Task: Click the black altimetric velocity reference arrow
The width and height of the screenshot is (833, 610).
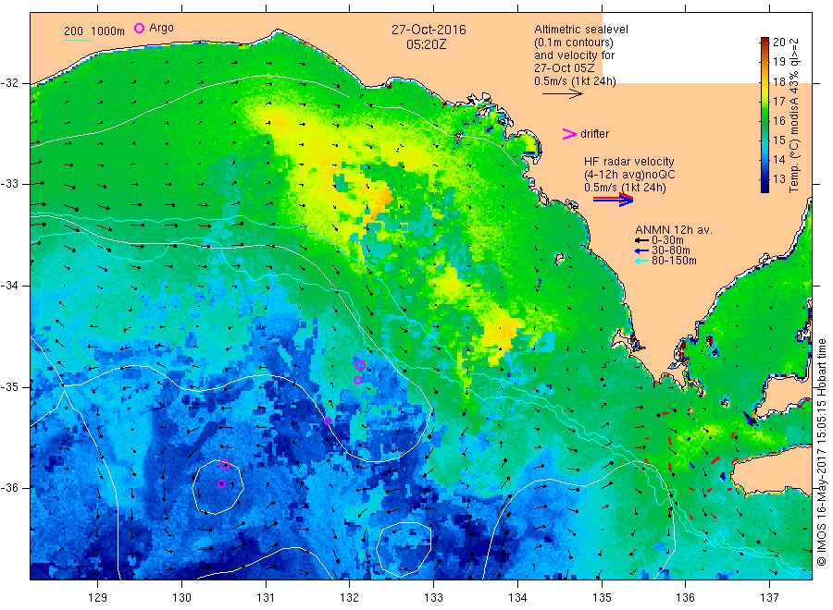Action: click(562, 94)
